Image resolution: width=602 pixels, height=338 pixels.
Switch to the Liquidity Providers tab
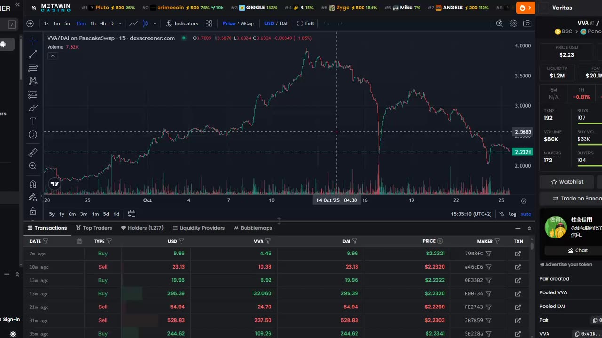coord(198,228)
